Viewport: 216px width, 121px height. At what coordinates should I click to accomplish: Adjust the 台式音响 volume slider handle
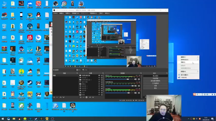129,93
